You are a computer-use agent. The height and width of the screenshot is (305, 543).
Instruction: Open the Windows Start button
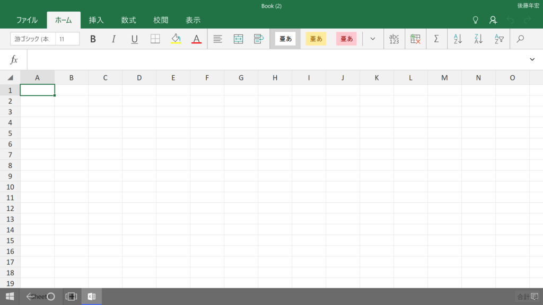click(10, 297)
